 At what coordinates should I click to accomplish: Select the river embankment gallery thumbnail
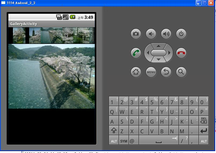[52, 36]
